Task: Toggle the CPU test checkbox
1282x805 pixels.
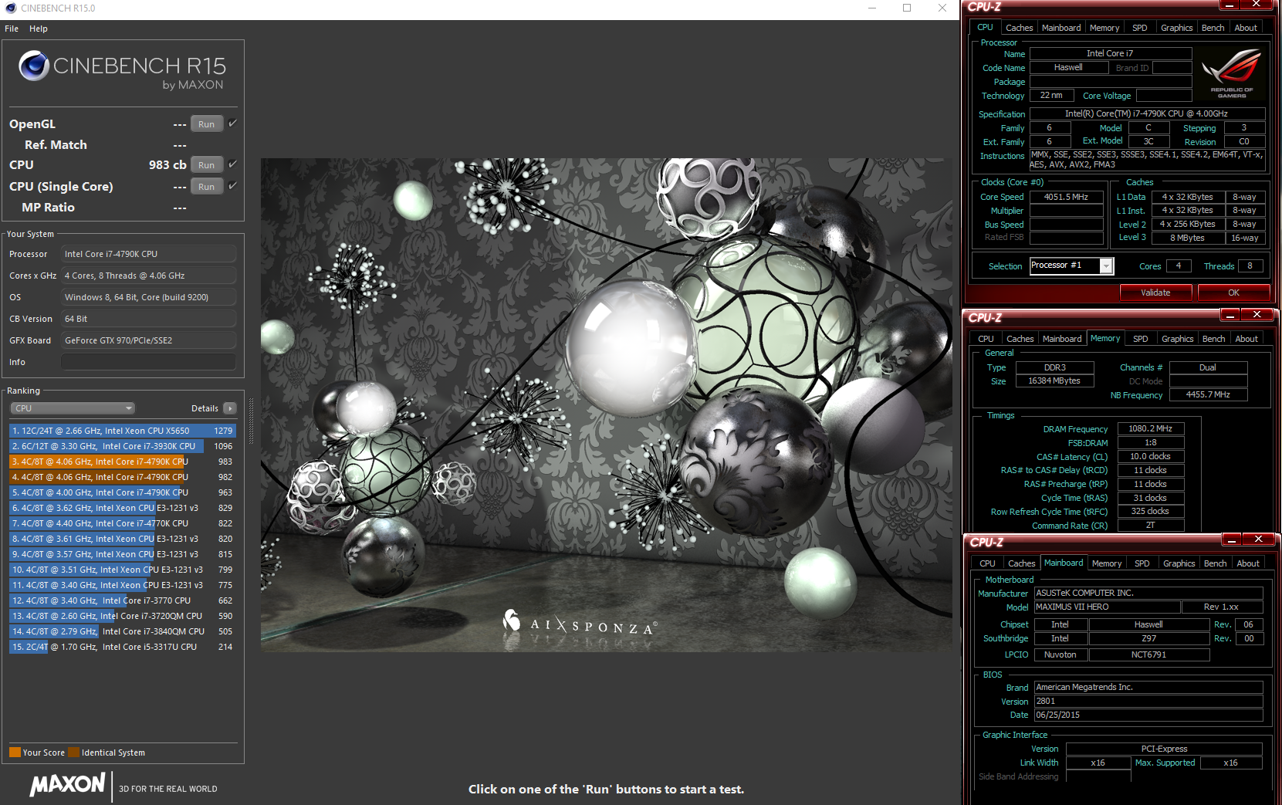Action: pyautogui.click(x=232, y=164)
